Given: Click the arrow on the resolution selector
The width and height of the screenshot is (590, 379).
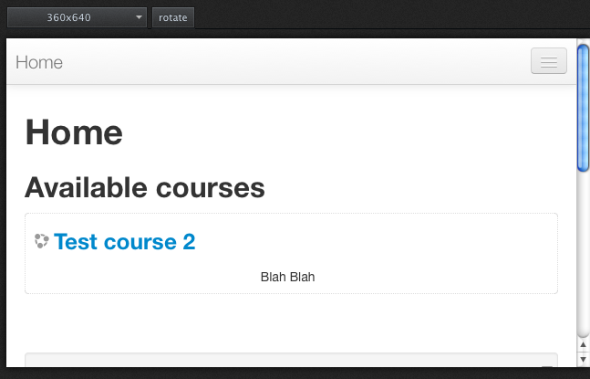Looking at the screenshot, I should click(139, 17).
